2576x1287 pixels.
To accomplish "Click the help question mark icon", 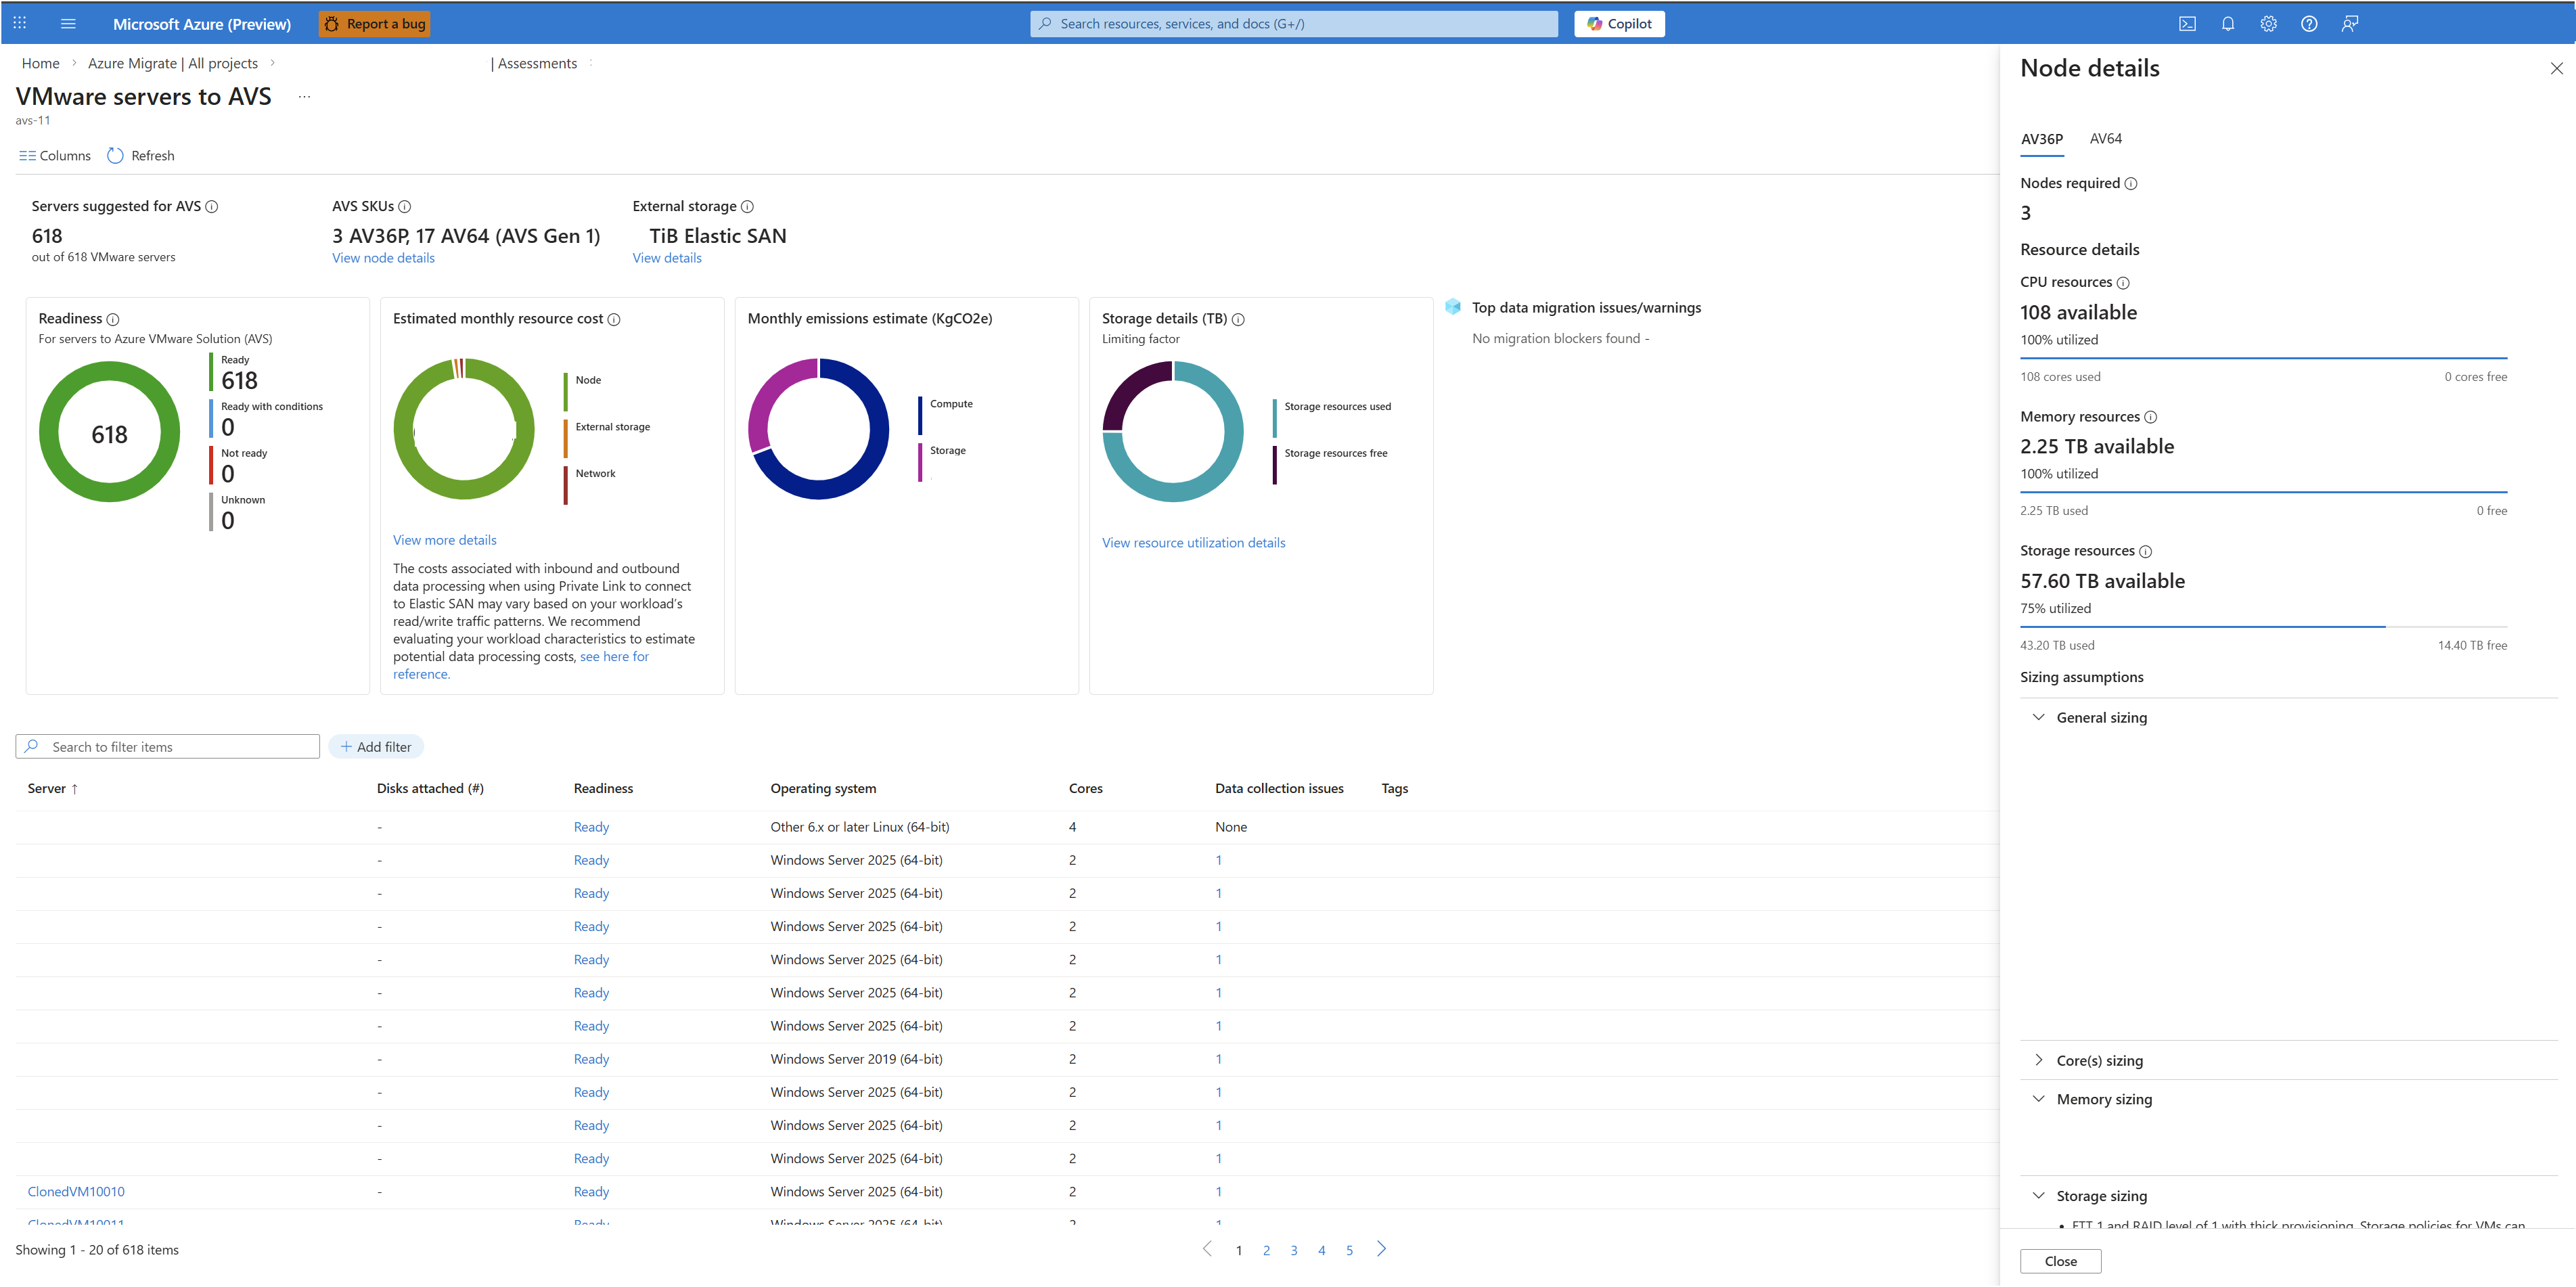I will point(2308,24).
